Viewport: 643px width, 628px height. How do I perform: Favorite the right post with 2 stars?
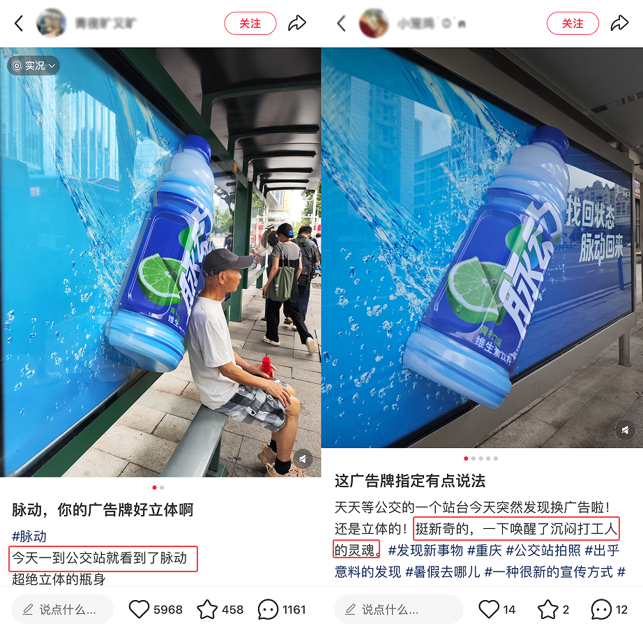(x=548, y=609)
